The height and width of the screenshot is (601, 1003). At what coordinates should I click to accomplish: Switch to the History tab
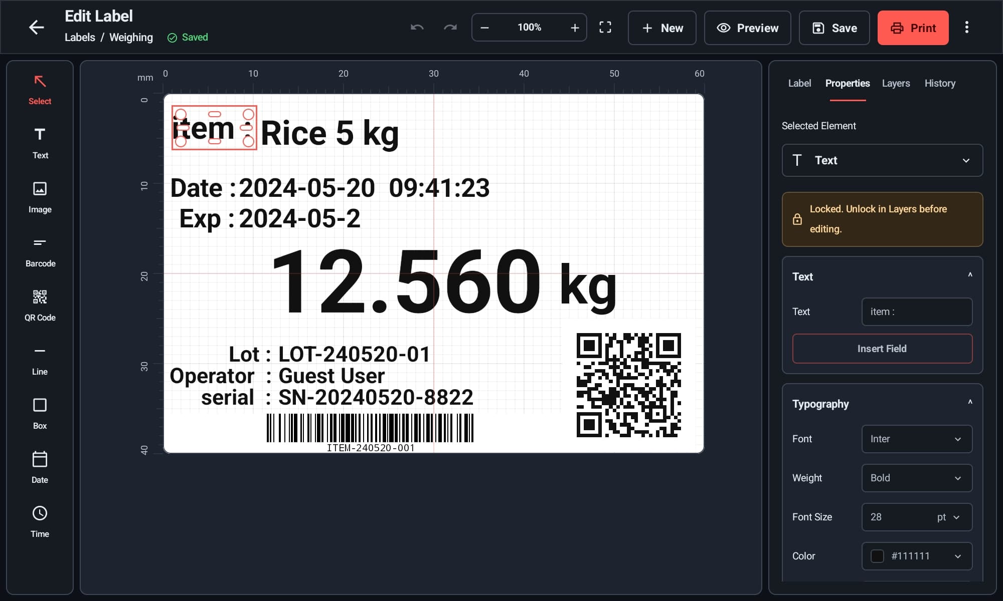(x=940, y=83)
